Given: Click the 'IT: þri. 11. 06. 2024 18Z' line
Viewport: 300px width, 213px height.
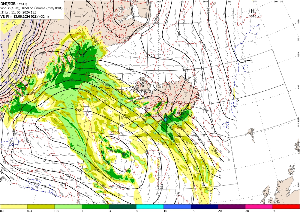Looking at the screenshot, I should [18, 12].
